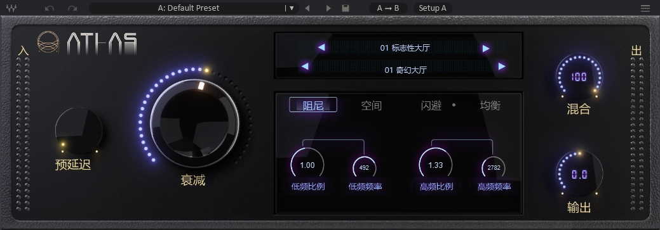Click the output level meter under 出
660x230 pixels.
(x=637, y=134)
